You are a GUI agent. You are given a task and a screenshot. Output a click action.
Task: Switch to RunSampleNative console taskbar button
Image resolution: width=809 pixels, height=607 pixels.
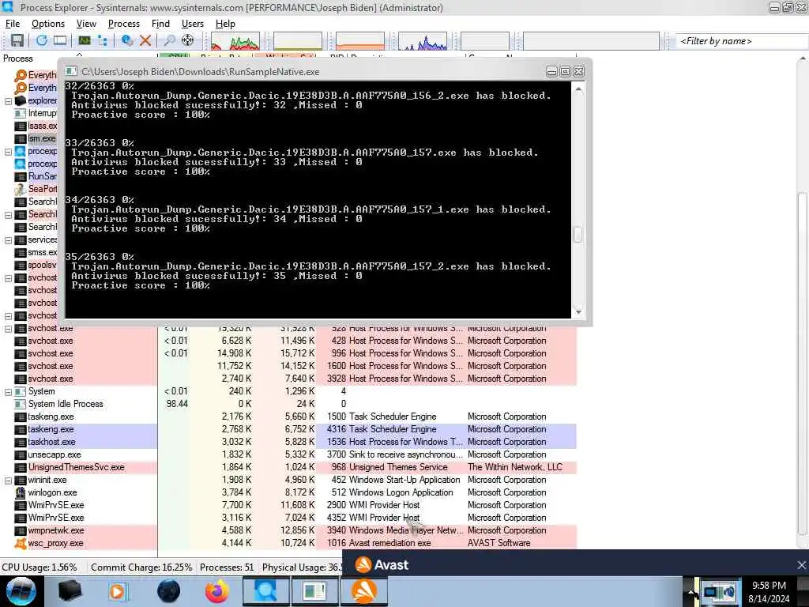[314, 591]
